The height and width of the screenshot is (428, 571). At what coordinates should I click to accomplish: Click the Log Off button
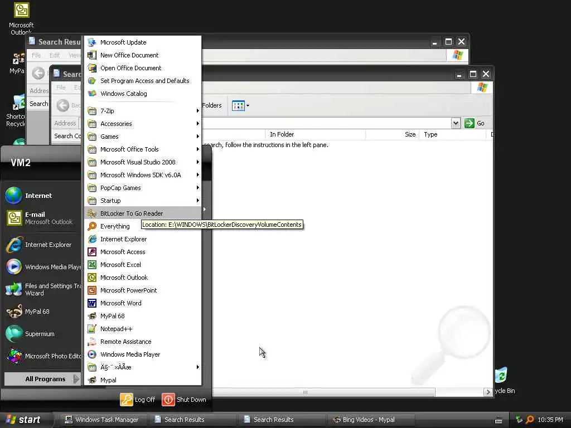138,400
